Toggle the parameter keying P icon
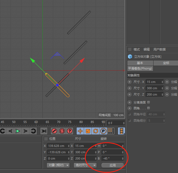The height and width of the screenshot is (173, 178). click(103, 131)
